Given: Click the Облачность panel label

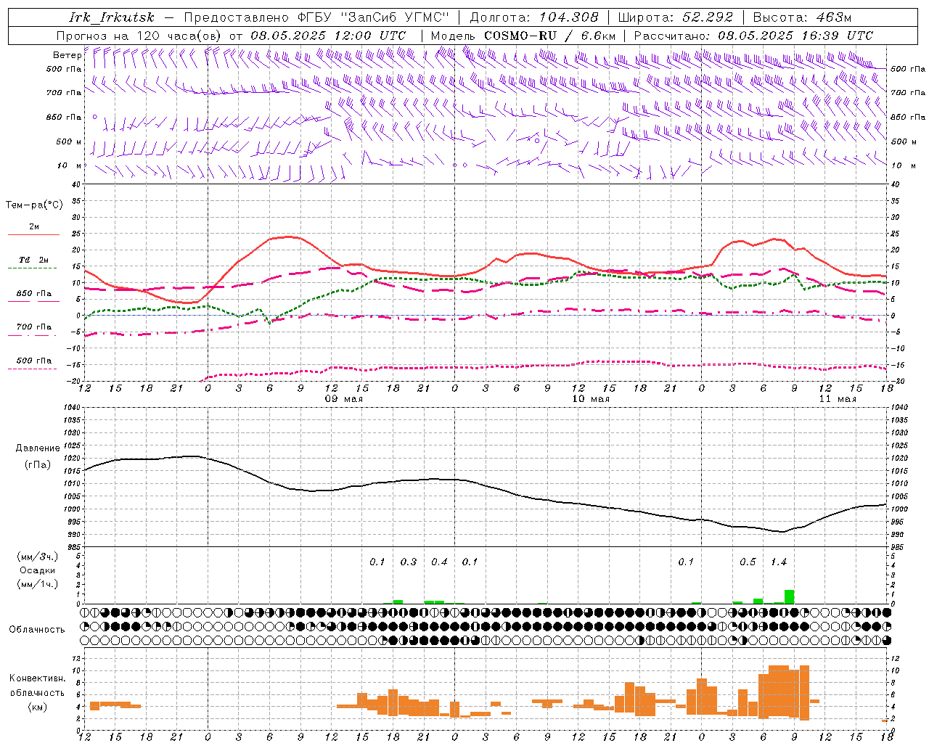Looking at the screenshot, I should click(x=37, y=630).
